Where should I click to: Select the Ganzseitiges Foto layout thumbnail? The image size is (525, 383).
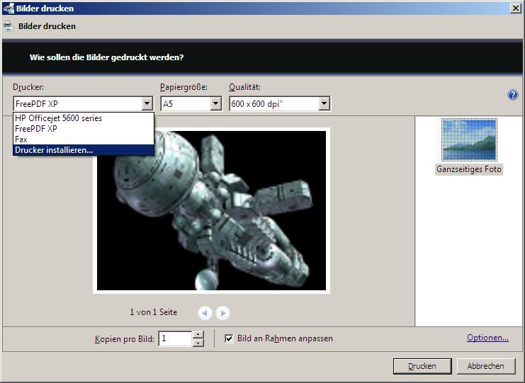pos(469,139)
